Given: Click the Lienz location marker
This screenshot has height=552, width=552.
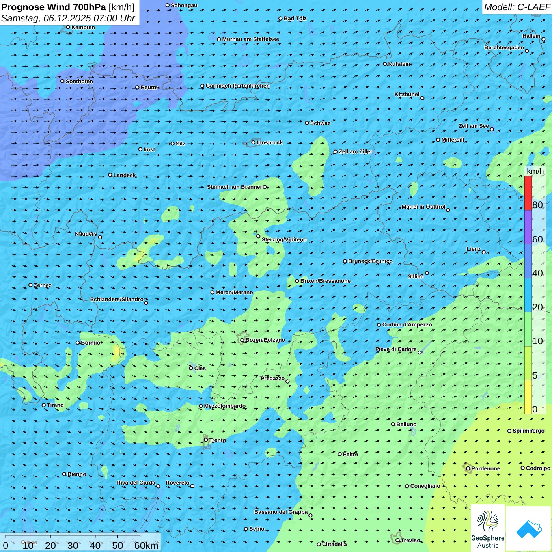Looking at the screenshot, I should click(484, 252).
